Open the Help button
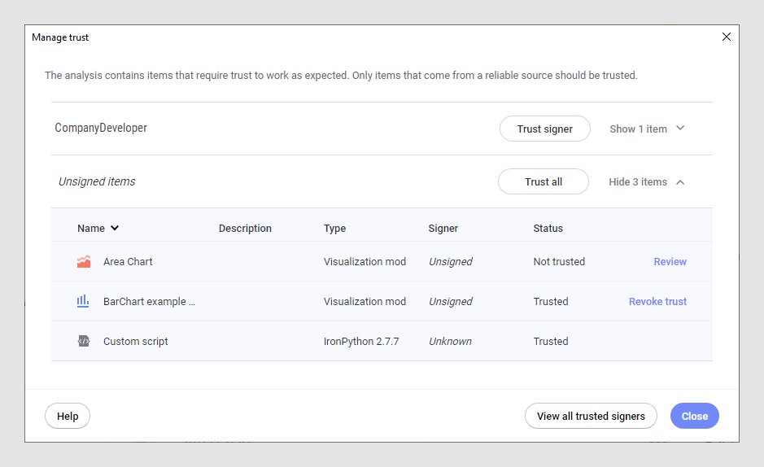The height and width of the screenshot is (467, 764). [68, 417]
